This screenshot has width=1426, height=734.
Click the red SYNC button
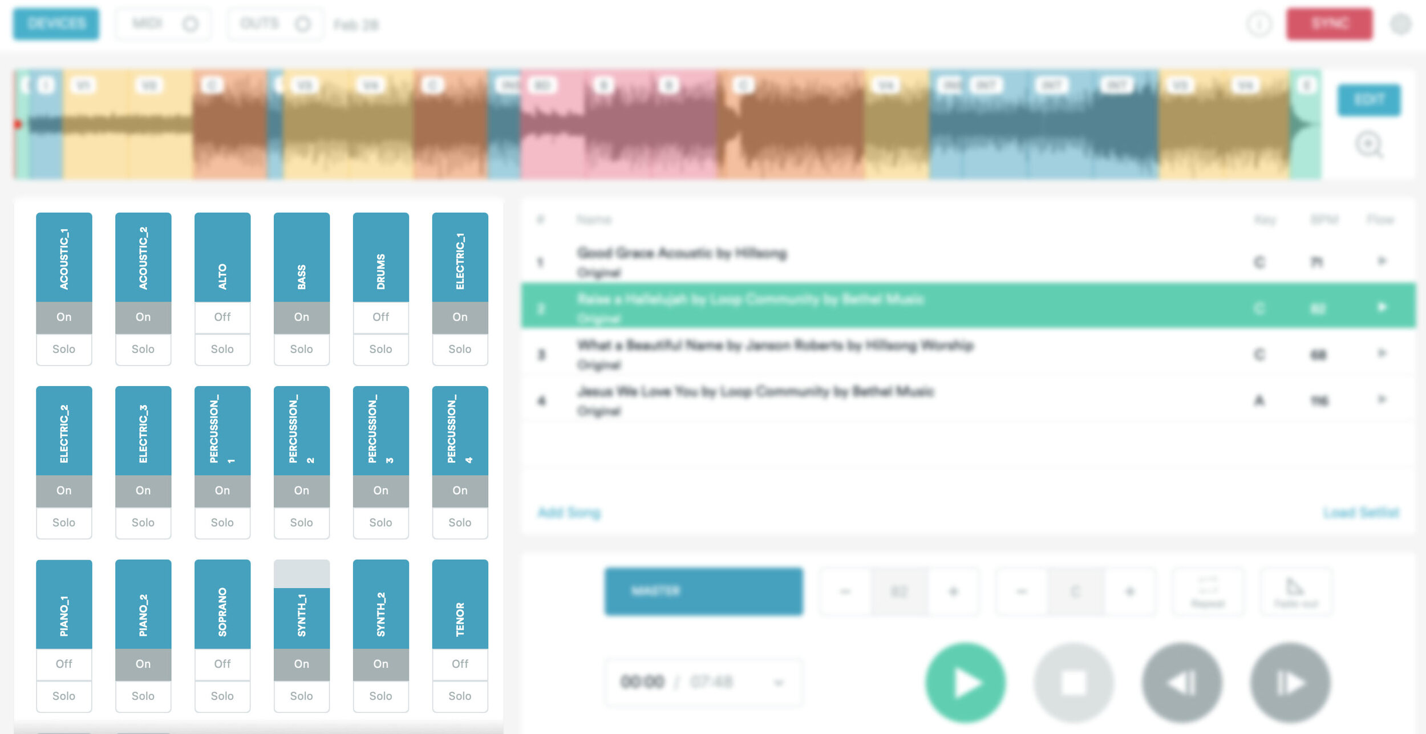coord(1330,24)
